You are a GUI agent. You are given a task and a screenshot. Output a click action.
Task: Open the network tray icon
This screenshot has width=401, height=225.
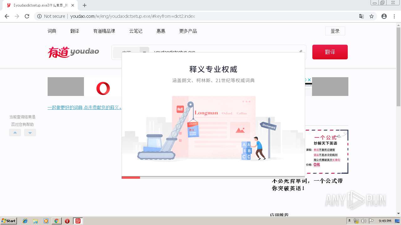pos(356,221)
